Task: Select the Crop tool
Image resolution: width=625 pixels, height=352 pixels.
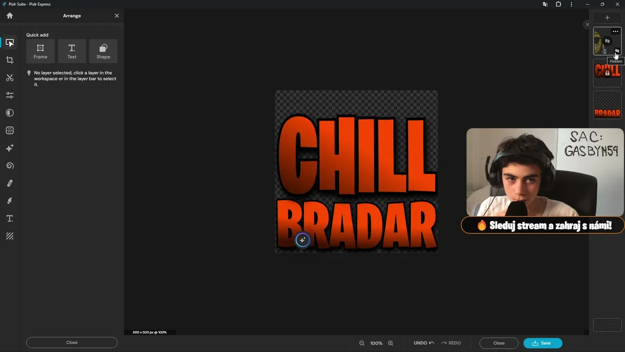Action: 10,60
